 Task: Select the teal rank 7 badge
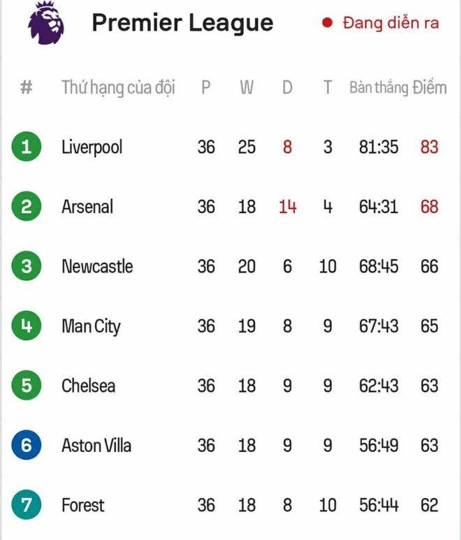tap(27, 505)
